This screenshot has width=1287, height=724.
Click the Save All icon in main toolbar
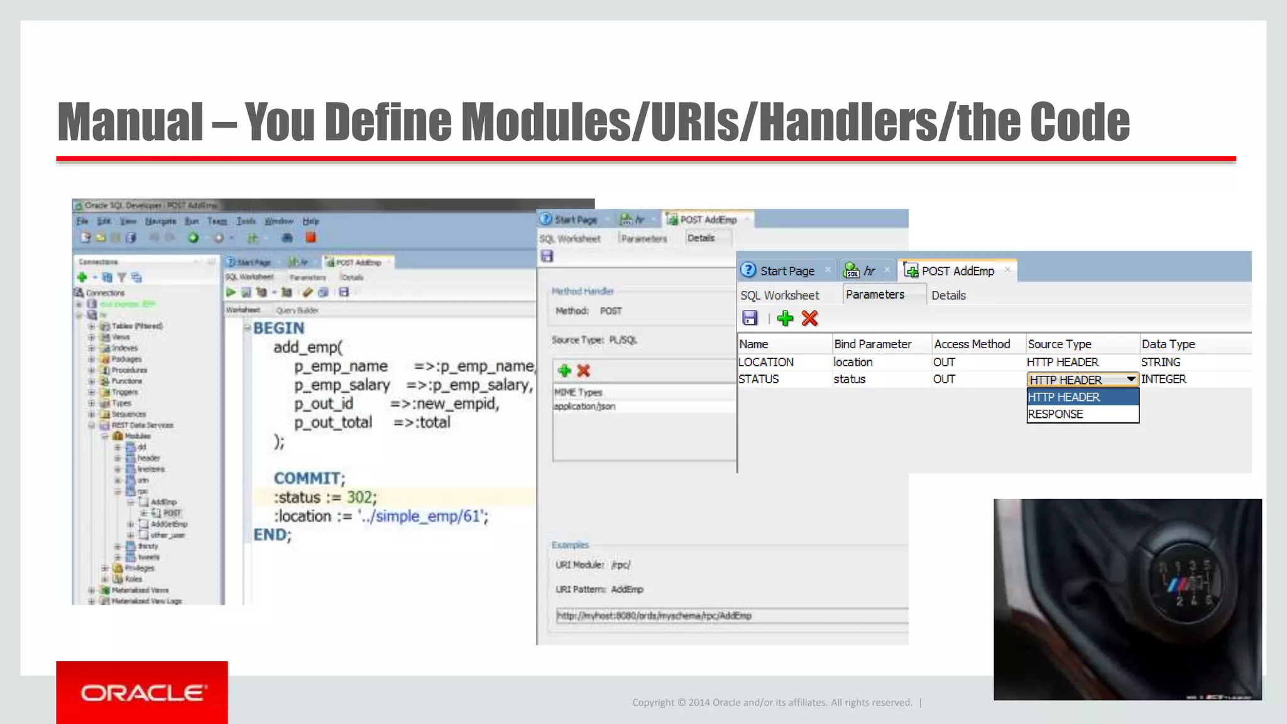tap(131, 238)
